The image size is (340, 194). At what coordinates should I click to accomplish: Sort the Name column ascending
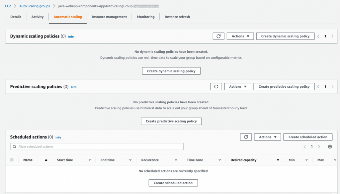point(37,160)
